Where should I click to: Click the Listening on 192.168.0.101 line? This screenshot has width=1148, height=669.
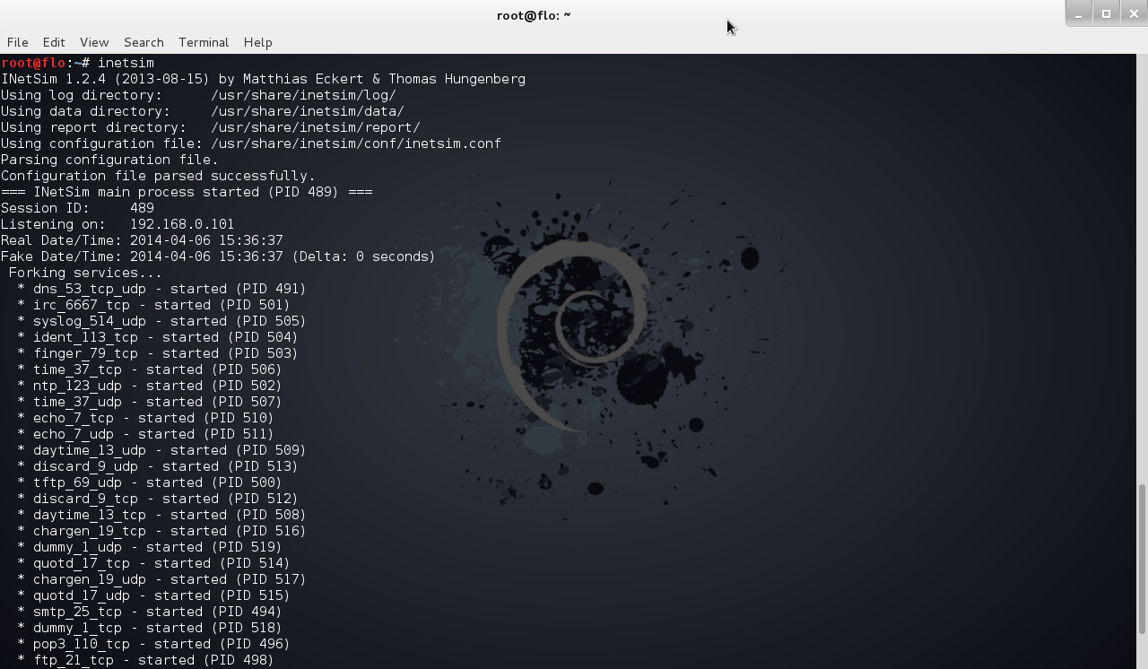pyautogui.click(x=117, y=224)
